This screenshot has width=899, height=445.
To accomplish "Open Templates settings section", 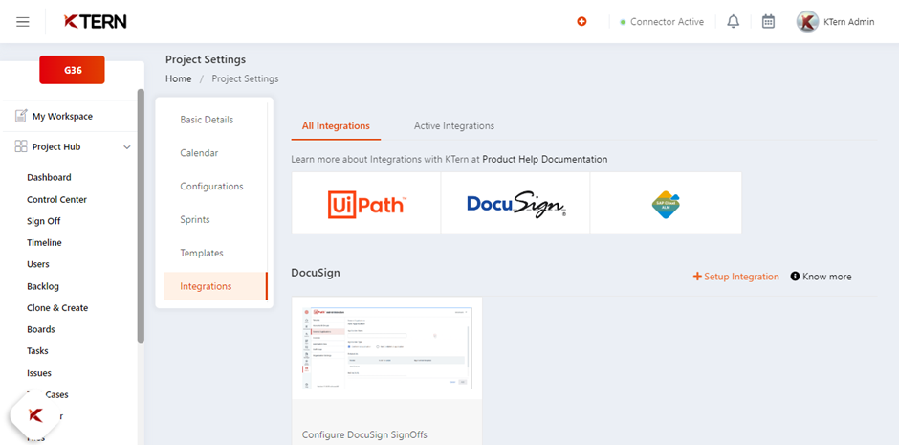I will [x=202, y=253].
